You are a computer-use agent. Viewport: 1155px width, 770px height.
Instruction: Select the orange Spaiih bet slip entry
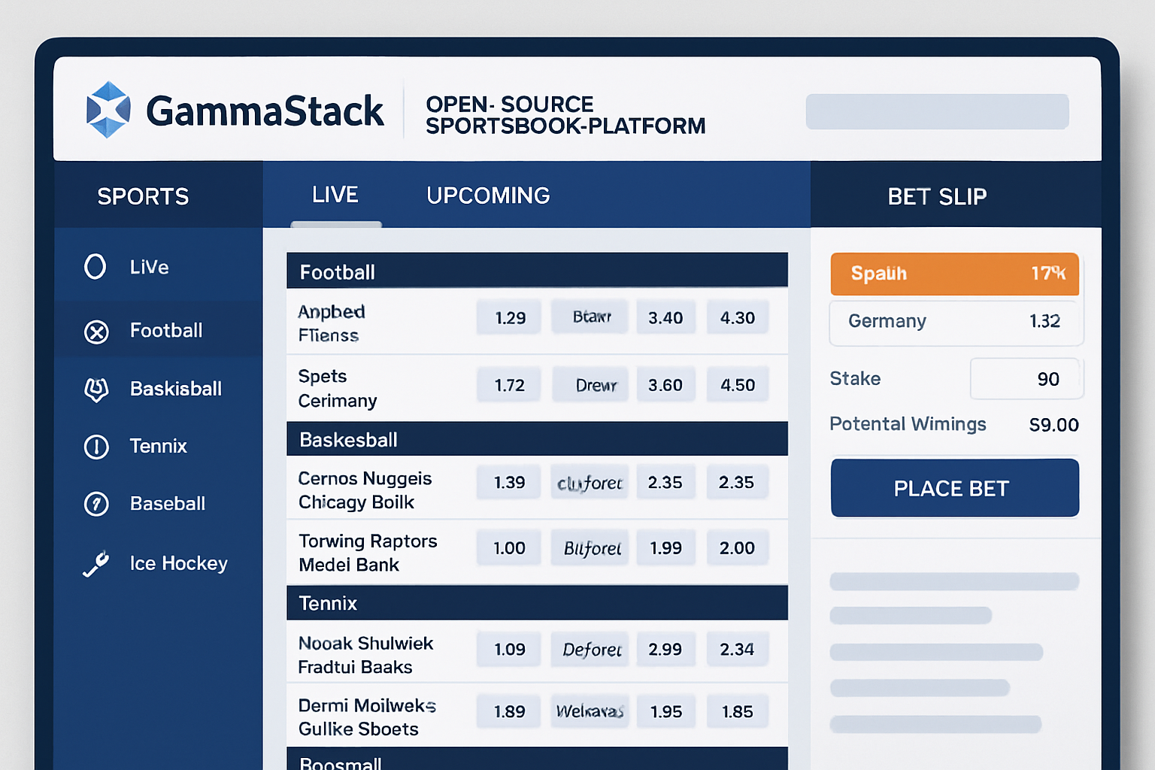click(x=954, y=274)
